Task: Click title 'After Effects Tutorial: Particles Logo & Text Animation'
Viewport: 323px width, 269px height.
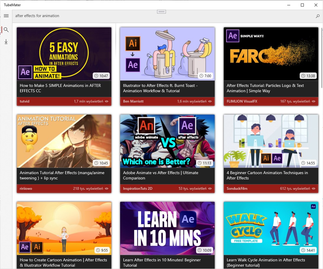Action: click(x=265, y=88)
